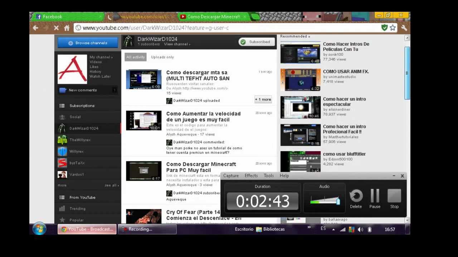Open recommended 'como usar blufftitler'

pyautogui.click(x=344, y=154)
